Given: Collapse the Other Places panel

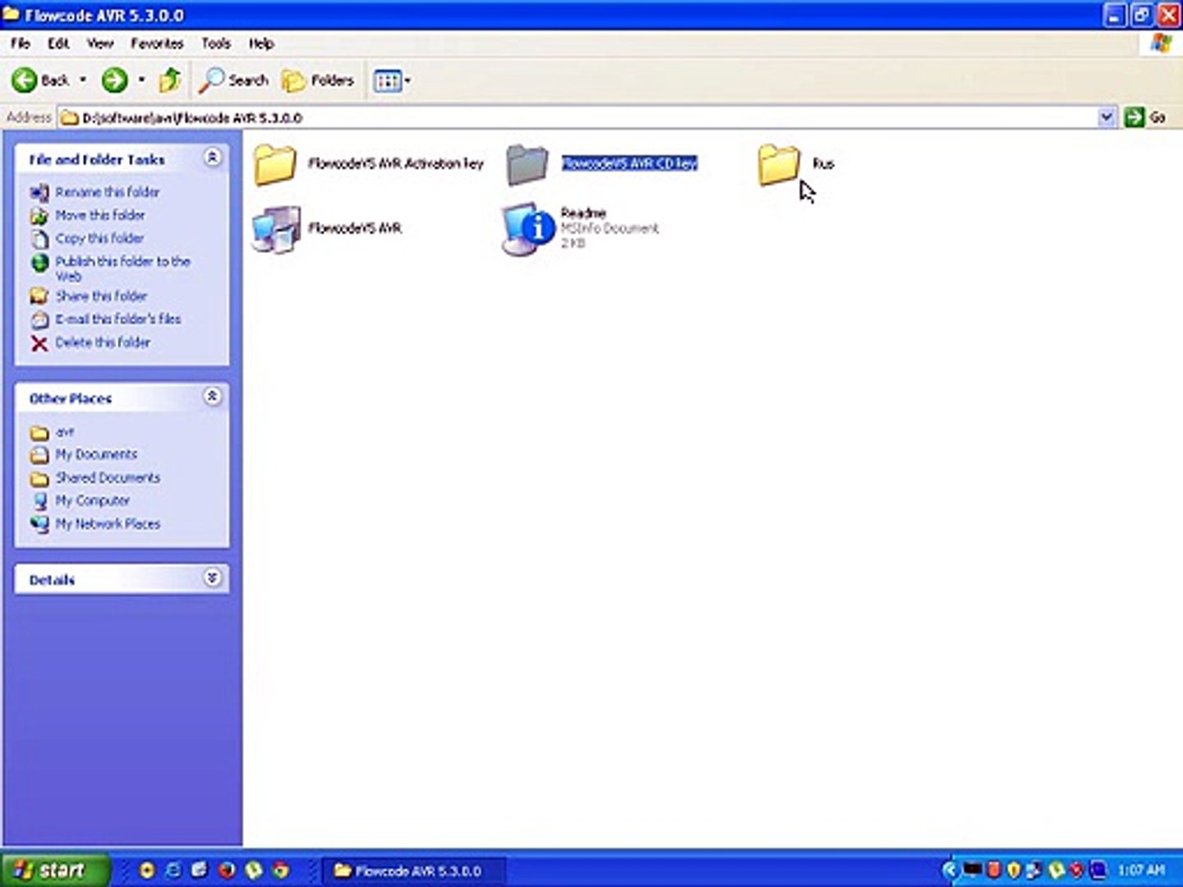Looking at the screenshot, I should 212,397.
